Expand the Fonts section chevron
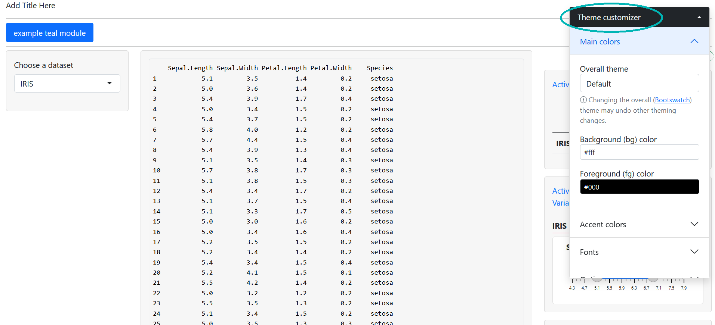715x325 pixels. click(694, 252)
